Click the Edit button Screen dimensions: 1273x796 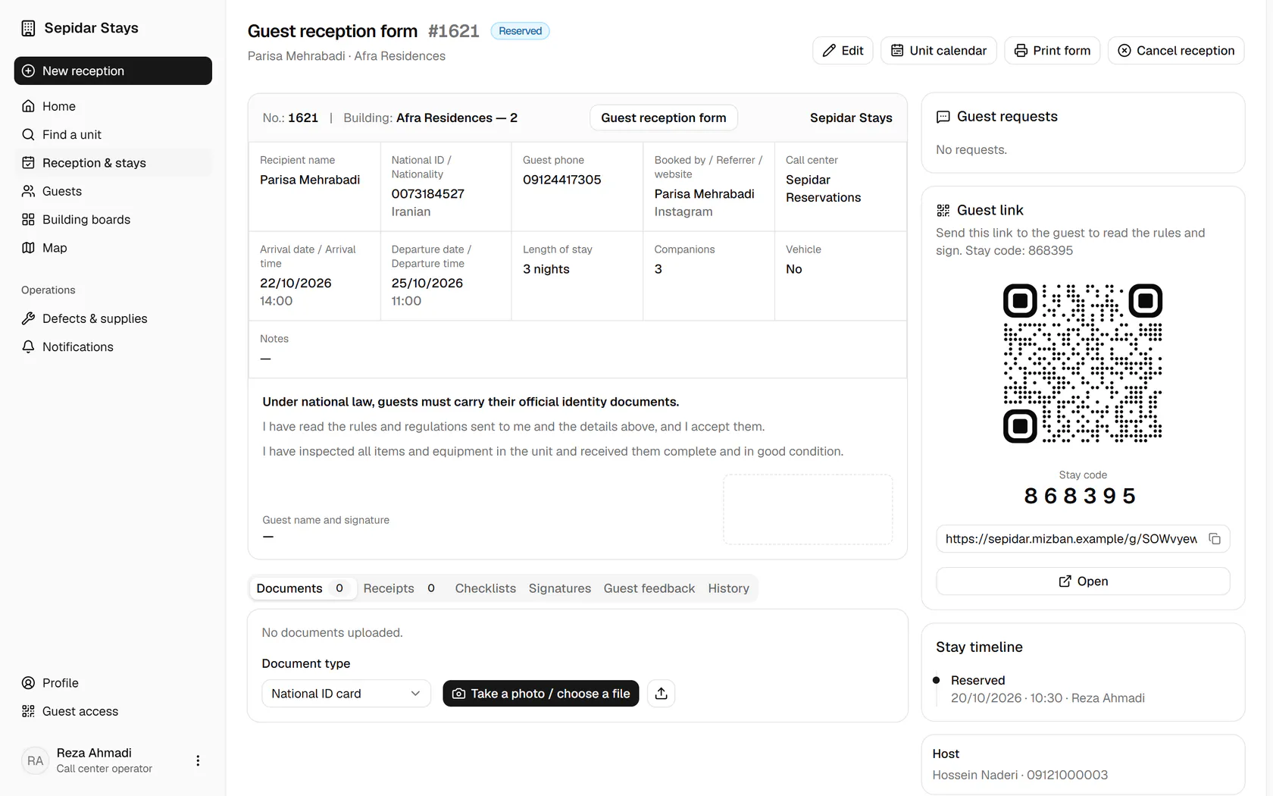pyautogui.click(x=843, y=51)
